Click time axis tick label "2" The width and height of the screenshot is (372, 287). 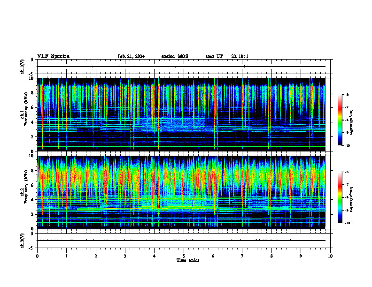[x=96, y=256]
